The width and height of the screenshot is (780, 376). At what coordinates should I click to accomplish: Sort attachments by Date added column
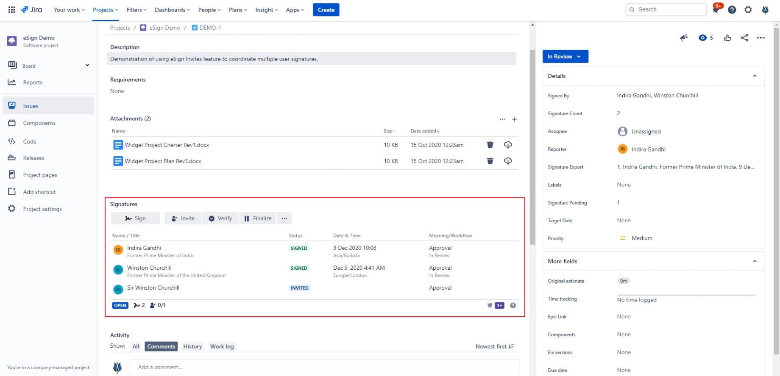pos(425,131)
